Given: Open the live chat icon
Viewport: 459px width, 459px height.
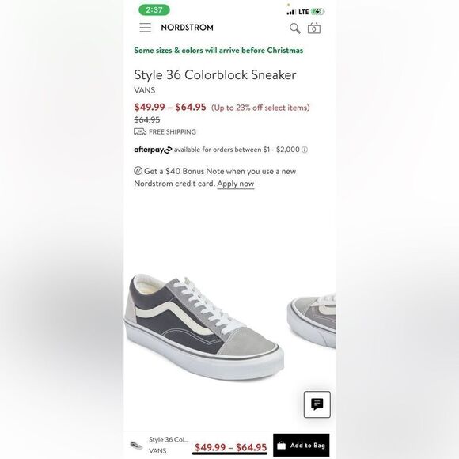Looking at the screenshot, I should click(x=317, y=404).
